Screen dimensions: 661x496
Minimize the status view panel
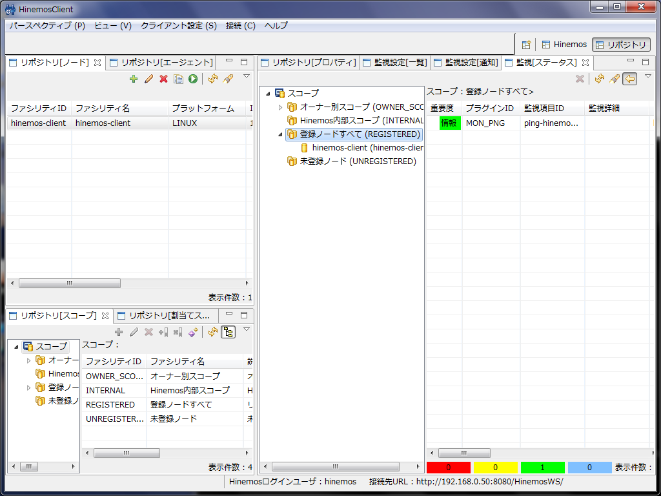[631, 61]
